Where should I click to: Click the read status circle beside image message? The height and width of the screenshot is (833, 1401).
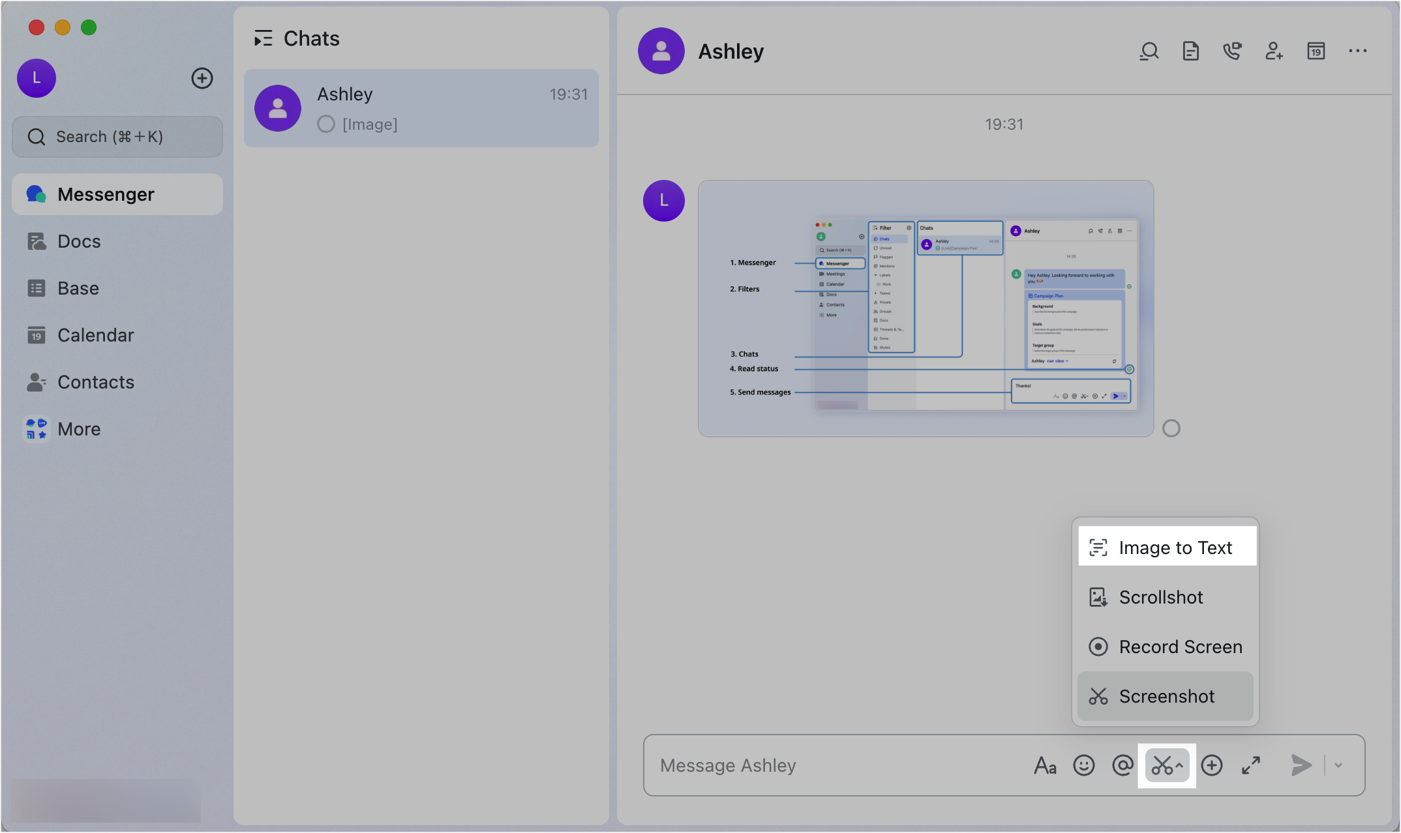(x=1171, y=428)
